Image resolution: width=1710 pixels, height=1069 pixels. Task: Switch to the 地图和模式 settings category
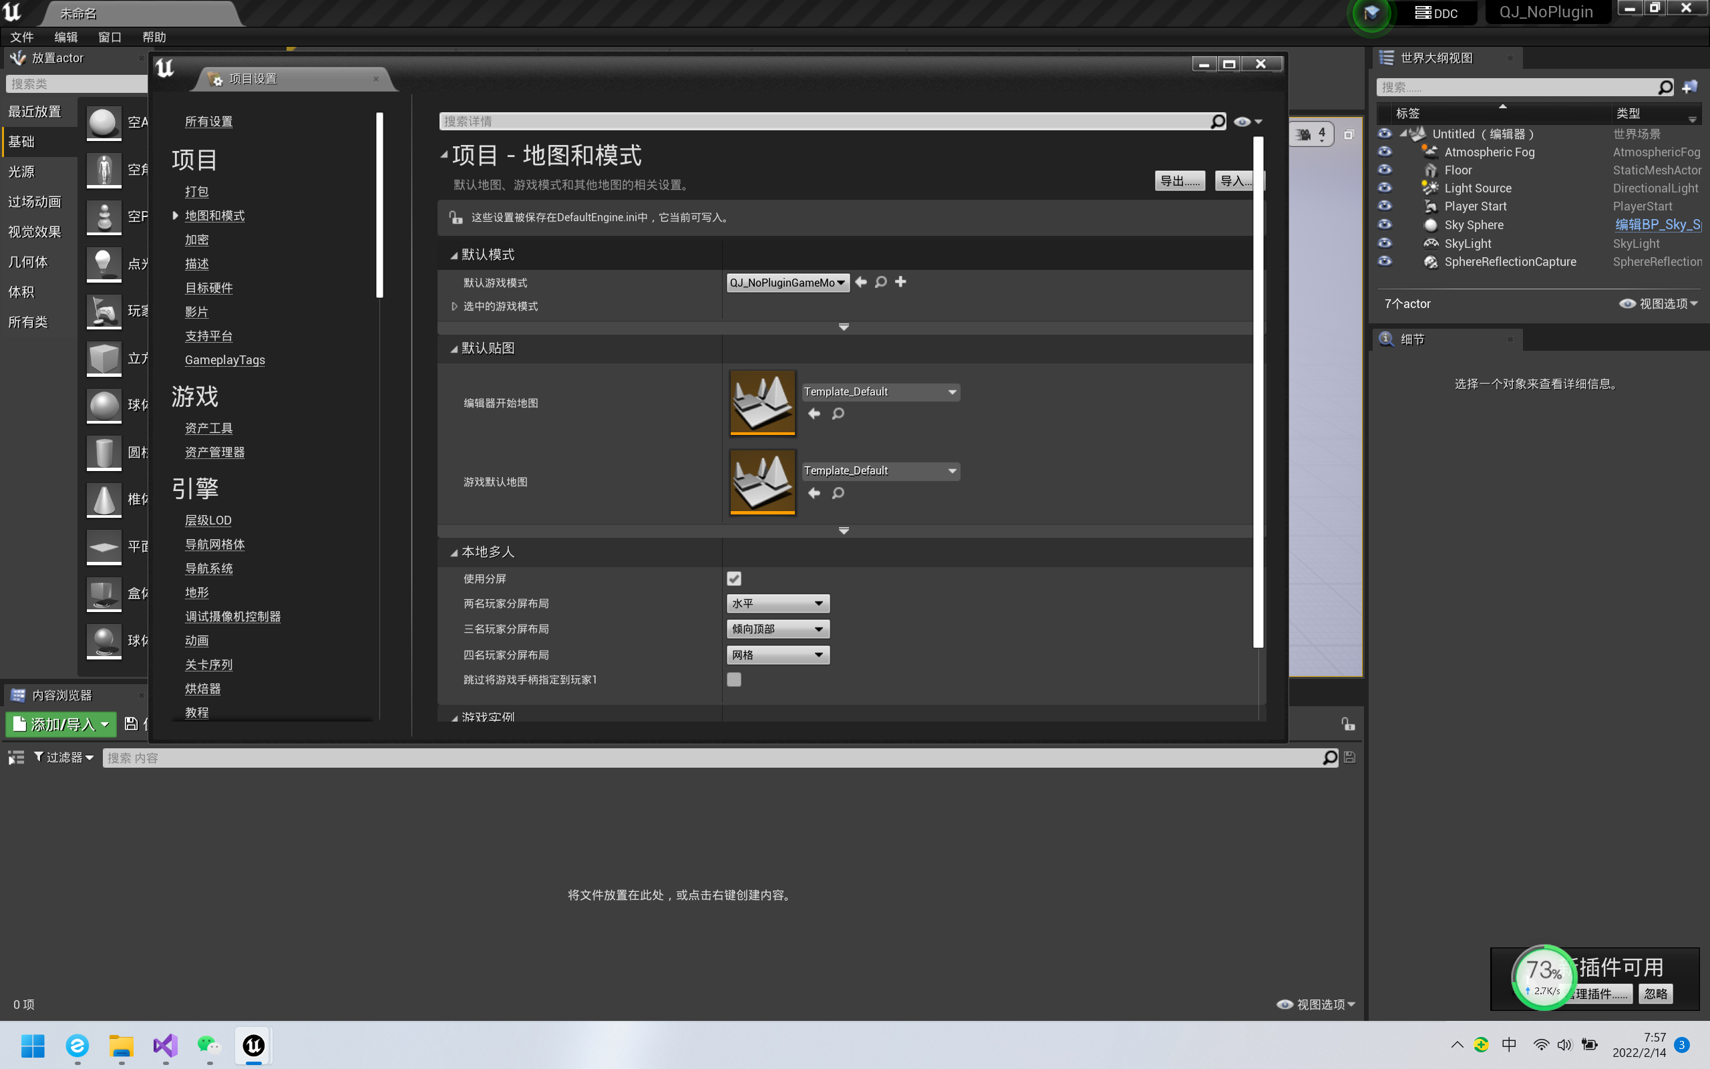click(x=214, y=216)
